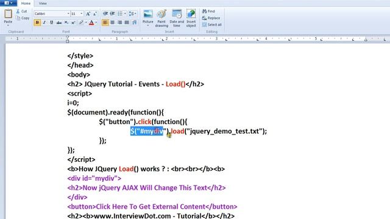Image resolution: width=390 pixels, height=219 pixels.
Task: Open the WordPad application menu button
Action: click(x=8, y=3)
